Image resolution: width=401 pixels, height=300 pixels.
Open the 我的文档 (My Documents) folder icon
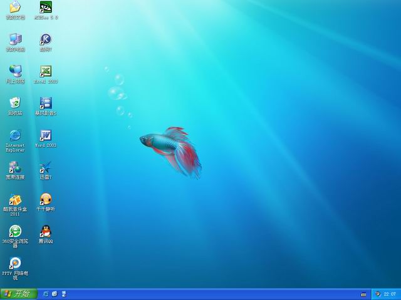[x=15, y=7]
